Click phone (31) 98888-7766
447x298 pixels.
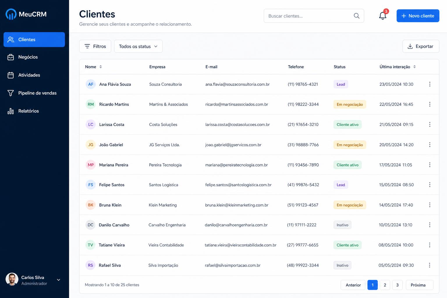click(x=303, y=145)
